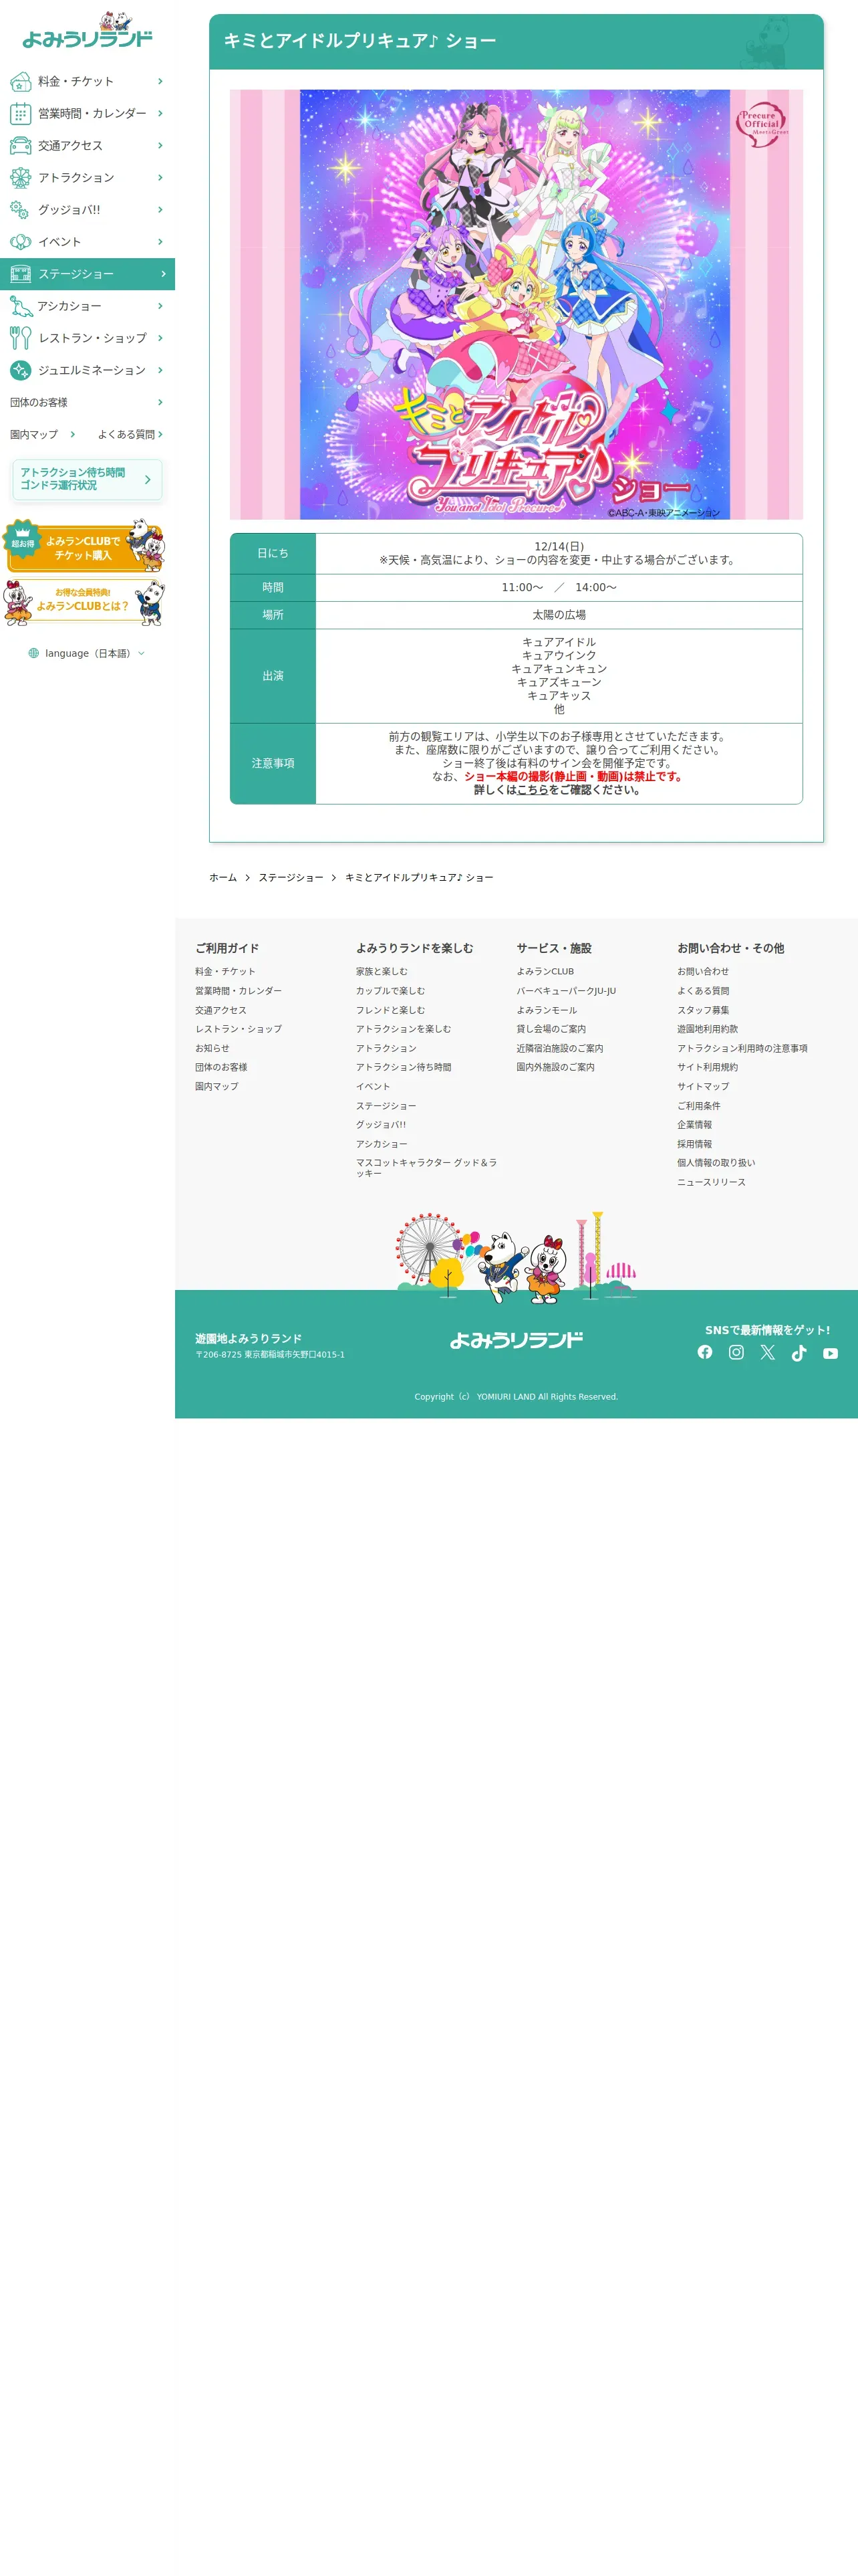The height and width of the screenshot is (2576, 858).
Task: Click the globe icon next to language
Action: coord(34,653)
